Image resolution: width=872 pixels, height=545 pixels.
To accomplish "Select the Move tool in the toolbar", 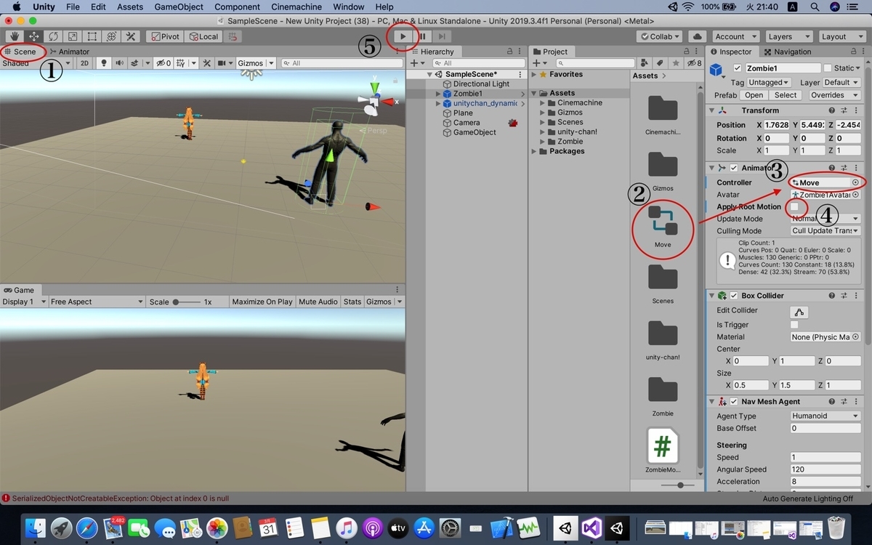I will [34, 36].
